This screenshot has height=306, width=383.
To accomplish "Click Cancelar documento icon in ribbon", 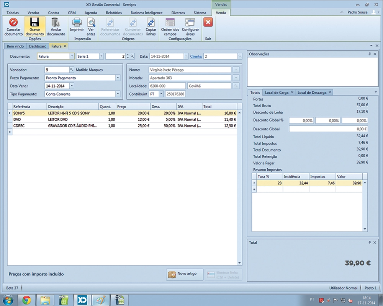I will 13,23.
